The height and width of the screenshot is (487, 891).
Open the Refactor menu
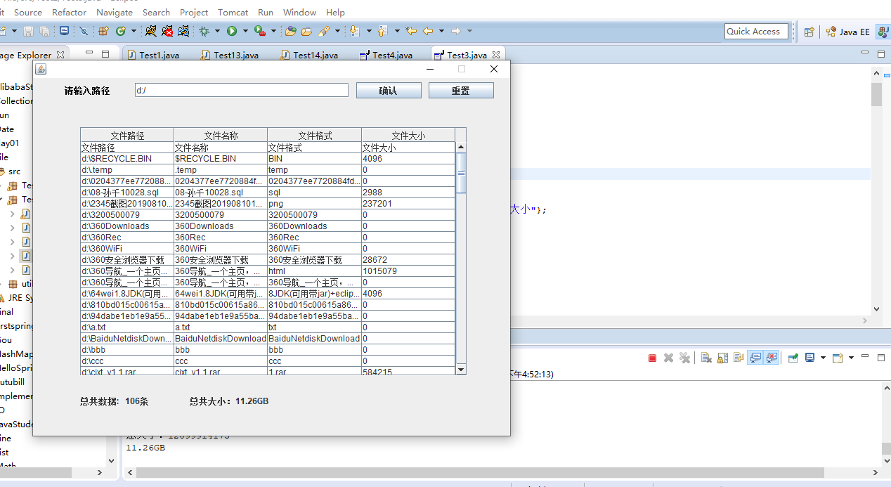(70, 12)
